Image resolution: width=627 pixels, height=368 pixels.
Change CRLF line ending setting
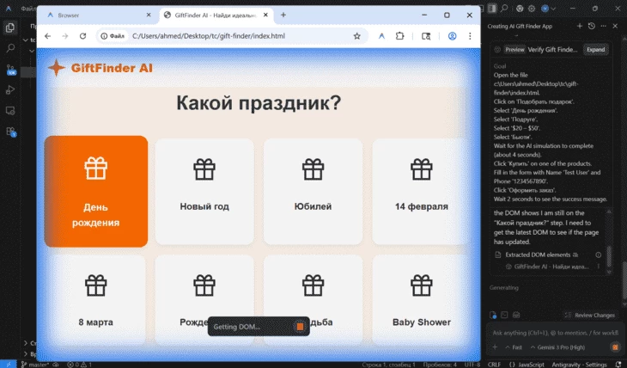tap(494, 365)
